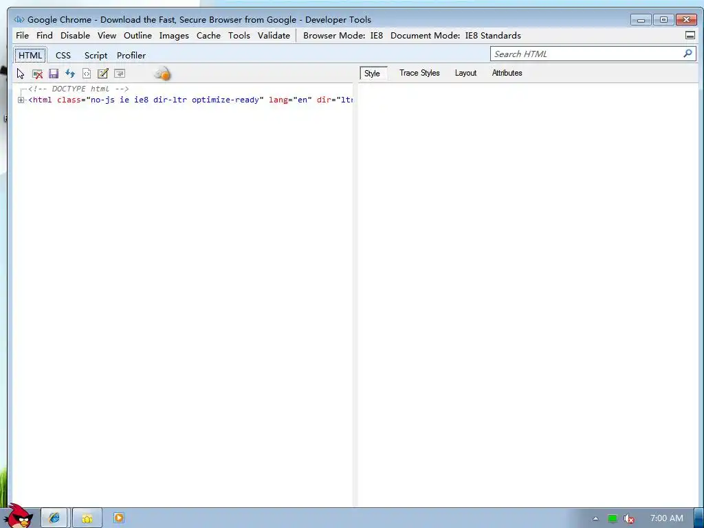Switch to the Profiler tab
Viewport: 704px width, 528px height.
click(131, 55)
